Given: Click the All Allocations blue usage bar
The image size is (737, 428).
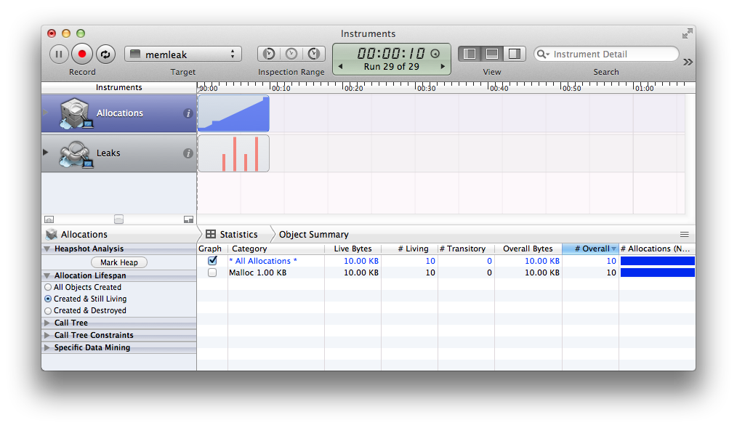Looking at the screenshot, I should pos(658,261).
